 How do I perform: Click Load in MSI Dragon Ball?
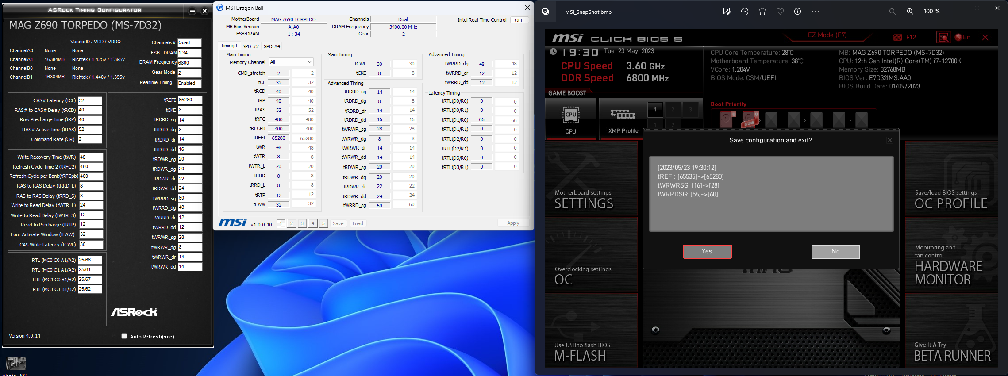click(358, 223)
